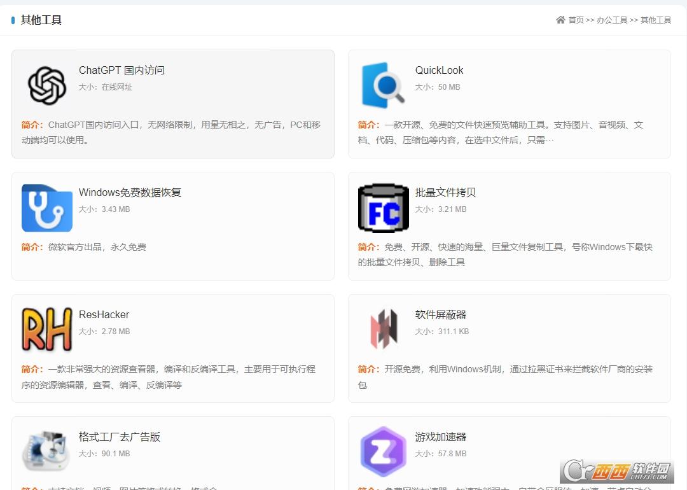Click the software blocker icon
This screenshot has height=490, width=687.
click(384, 329)
